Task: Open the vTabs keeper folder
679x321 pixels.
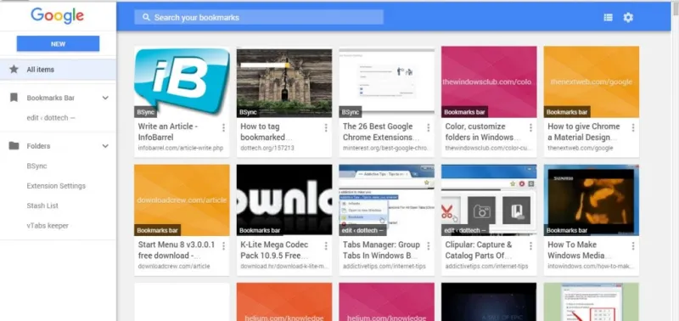Action: point(48,226)
